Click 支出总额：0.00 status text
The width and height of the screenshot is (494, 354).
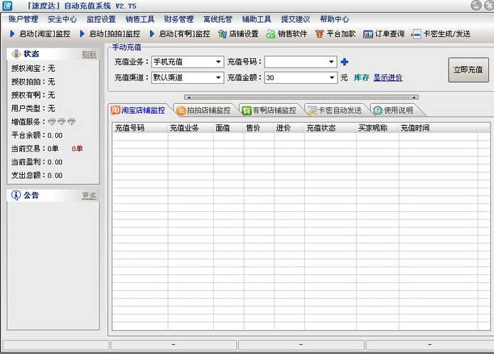tap(37, 176)
